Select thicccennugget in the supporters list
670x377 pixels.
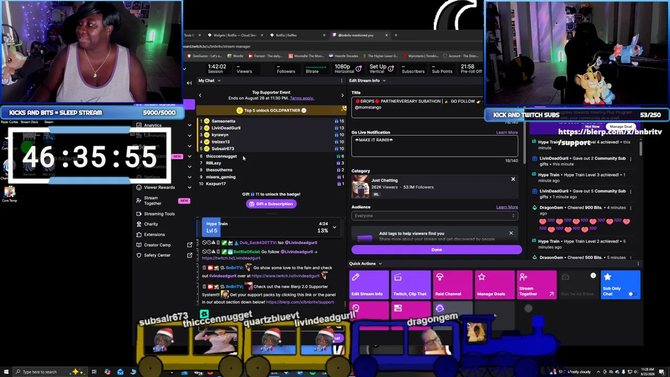click(x=221, y=156)
